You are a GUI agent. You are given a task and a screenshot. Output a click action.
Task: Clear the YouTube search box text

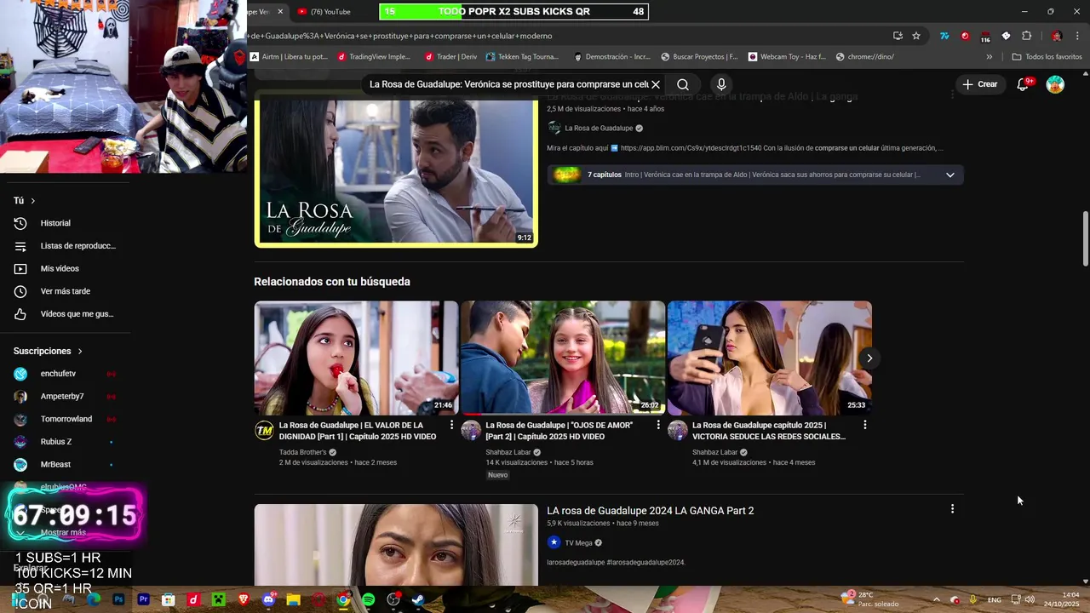click(656, 84)
